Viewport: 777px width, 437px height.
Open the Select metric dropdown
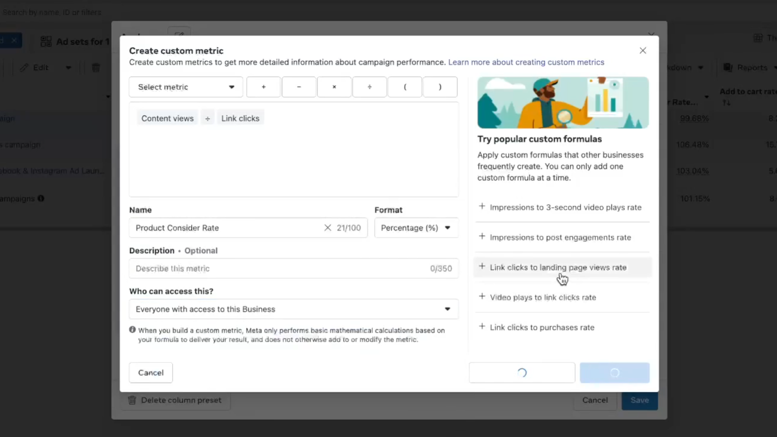point(186,87)
